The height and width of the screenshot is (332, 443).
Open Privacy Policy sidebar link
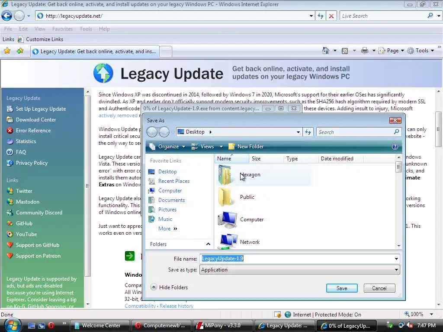pos(32,163)
